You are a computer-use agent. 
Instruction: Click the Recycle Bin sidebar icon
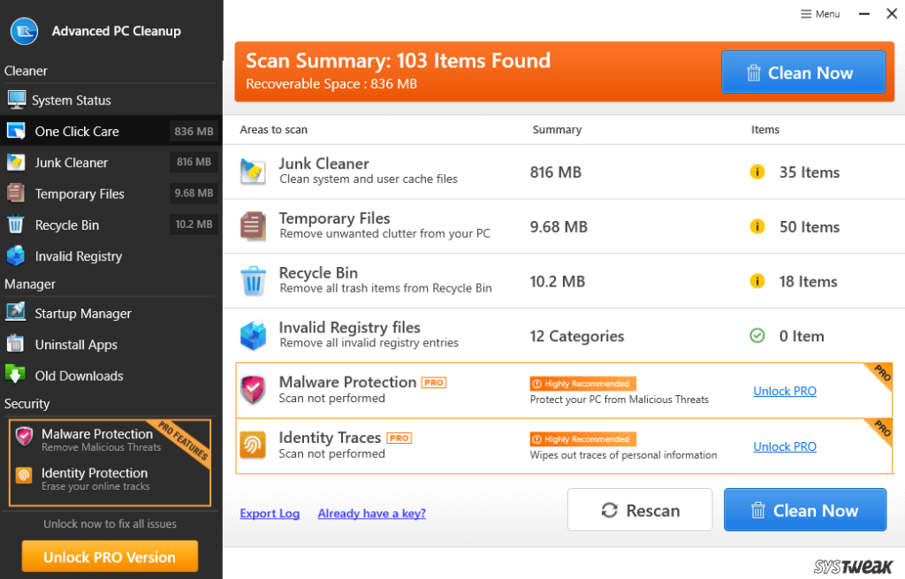[16, 225]
